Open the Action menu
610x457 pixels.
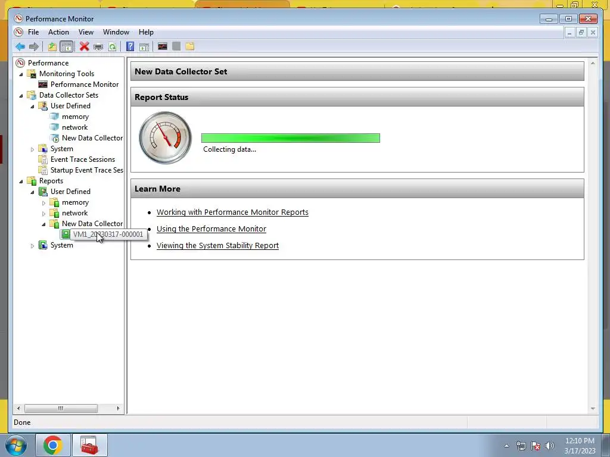58,32
